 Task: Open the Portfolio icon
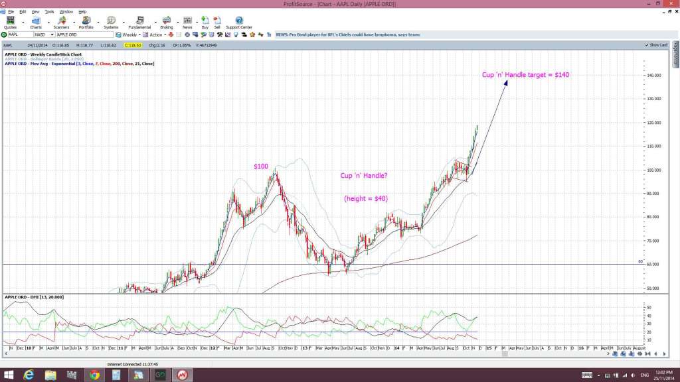(86, 21)
